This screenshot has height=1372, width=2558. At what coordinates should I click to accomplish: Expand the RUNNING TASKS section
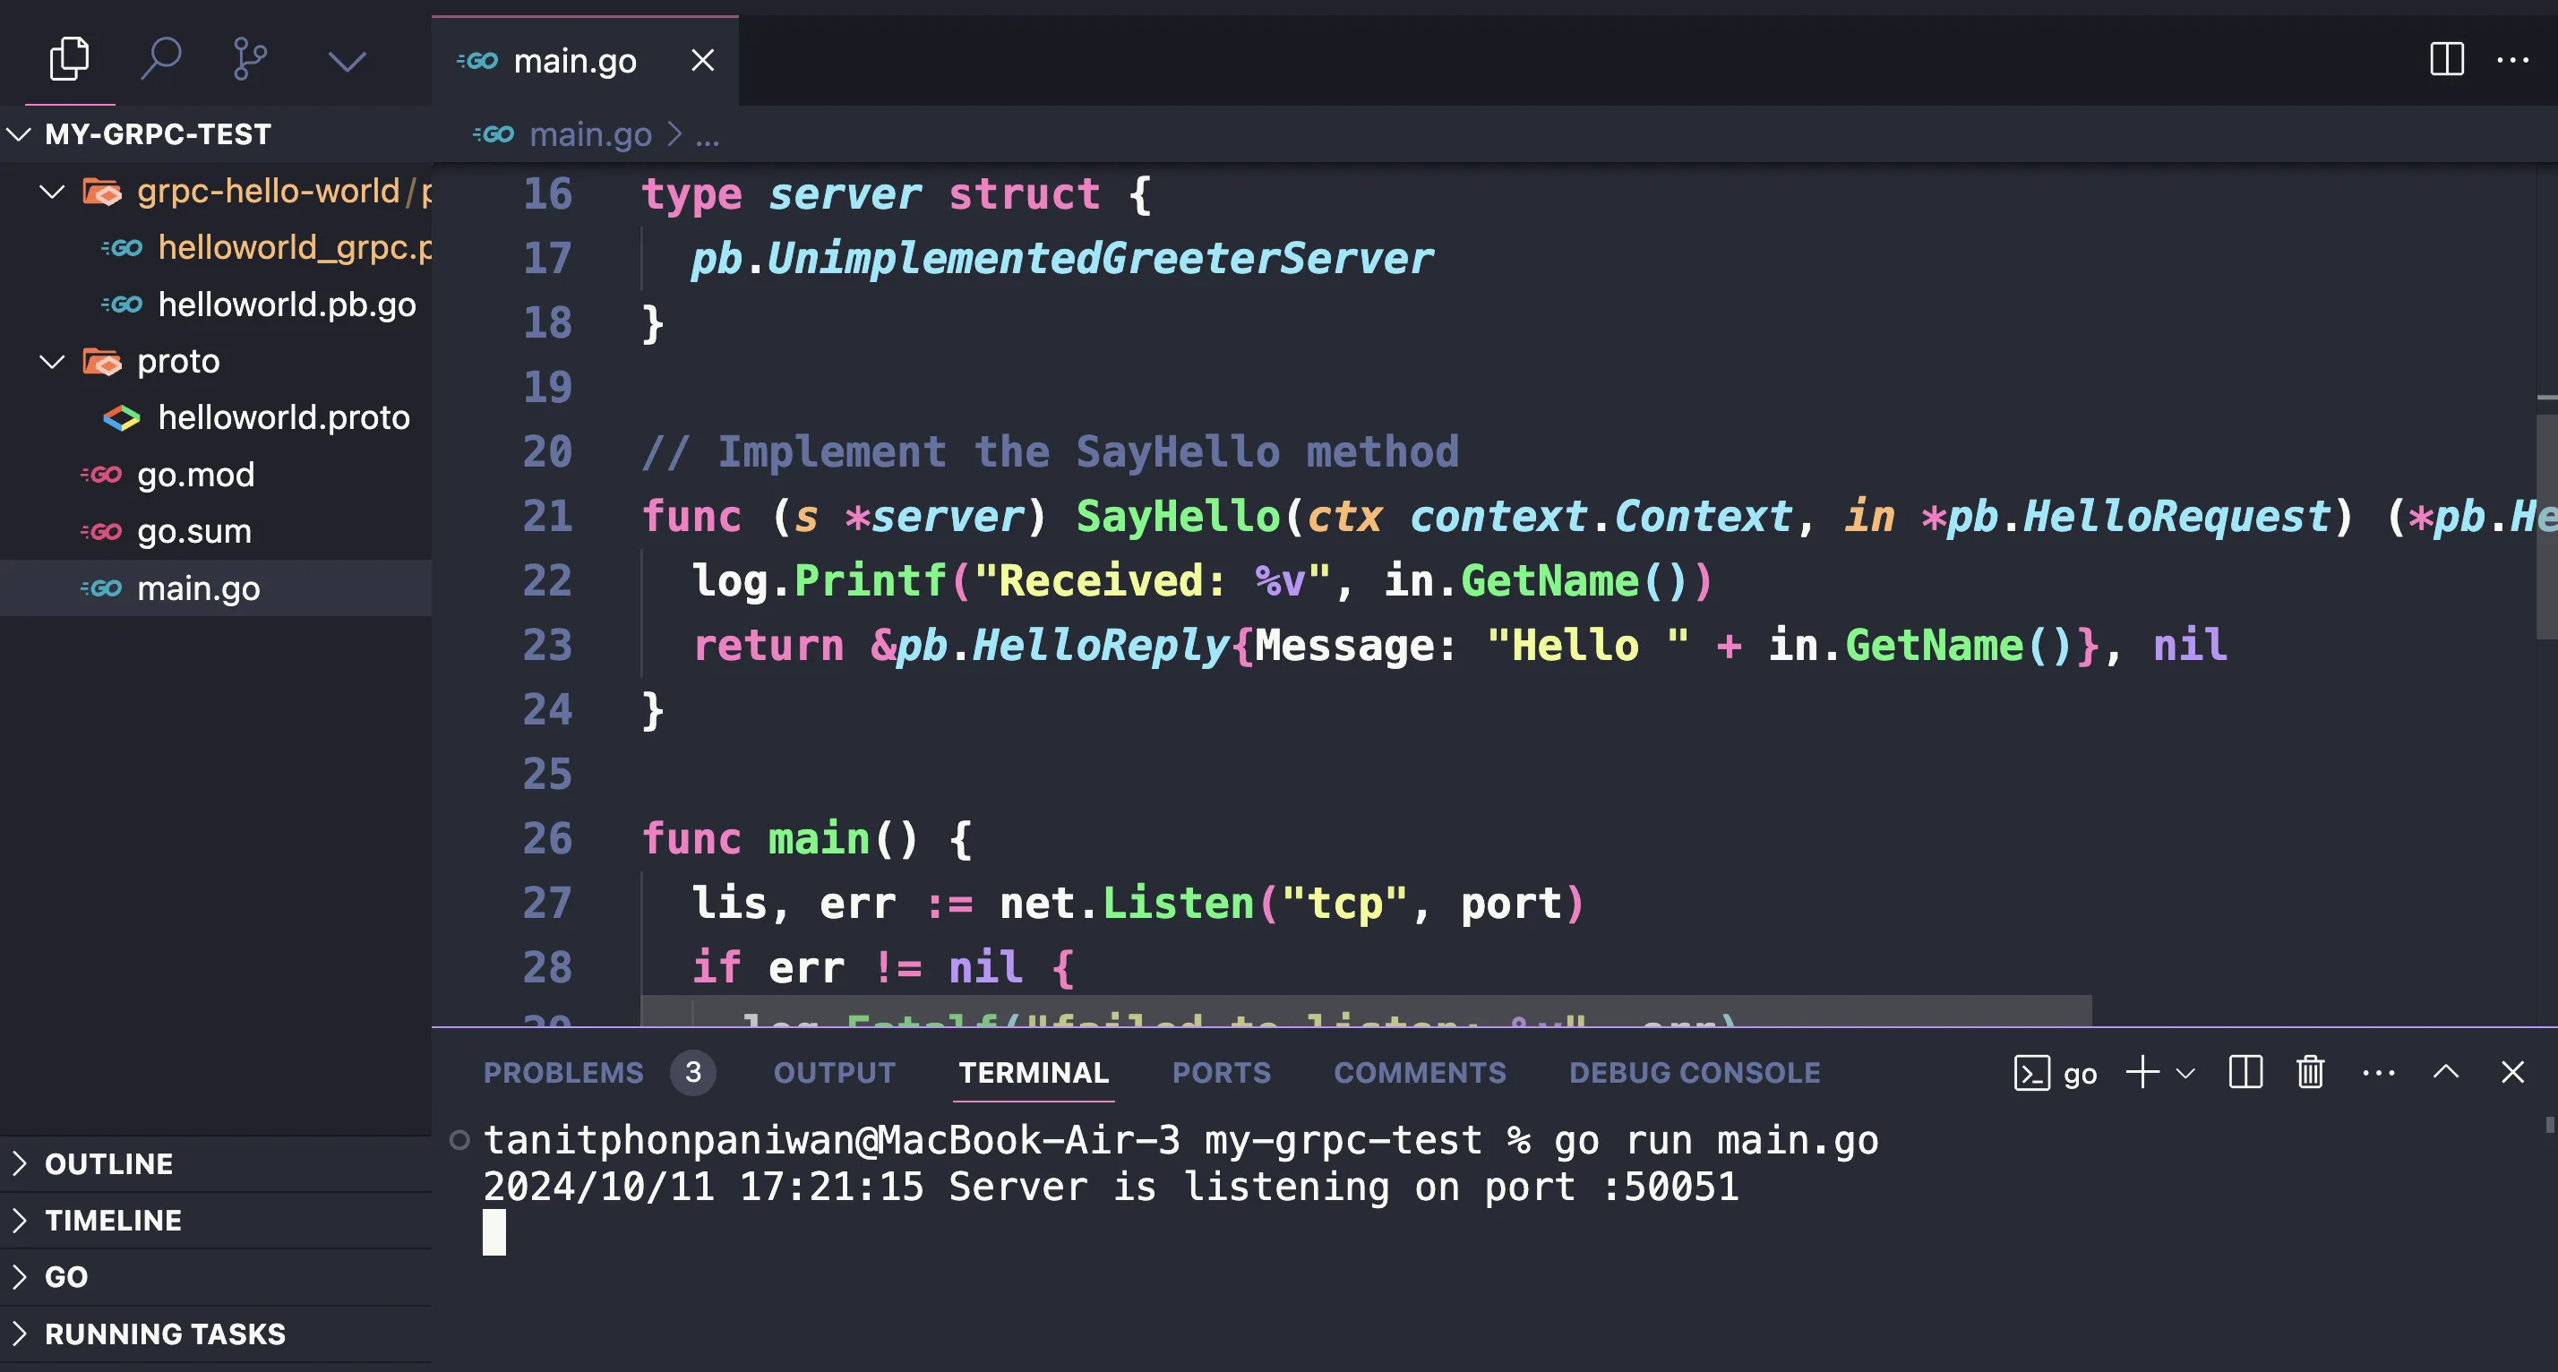[216, 1333]
